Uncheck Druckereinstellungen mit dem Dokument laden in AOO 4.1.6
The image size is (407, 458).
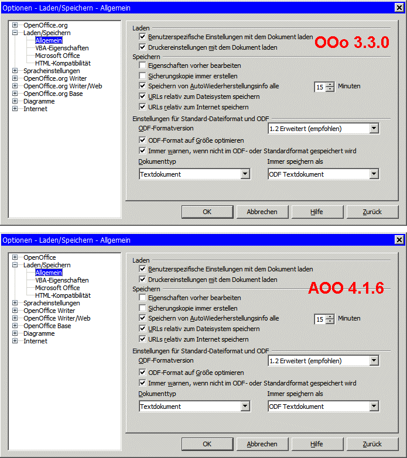pyautogui.click(x=142, y=280)
